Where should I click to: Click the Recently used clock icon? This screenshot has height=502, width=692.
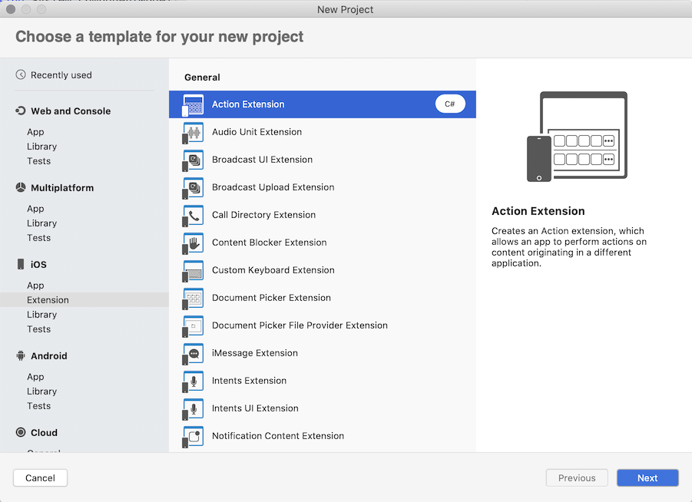coord(20,74)
